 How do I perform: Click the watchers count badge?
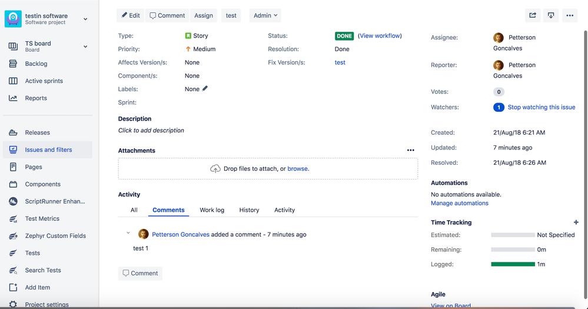pos(499,107)
